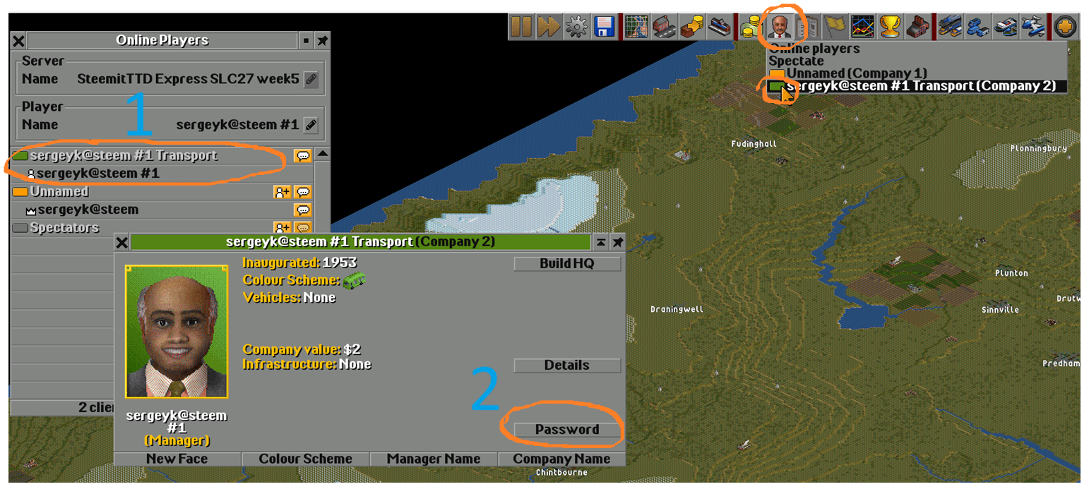Open the town directory house icon
The image size is (1089, 489).
[664, 27]
